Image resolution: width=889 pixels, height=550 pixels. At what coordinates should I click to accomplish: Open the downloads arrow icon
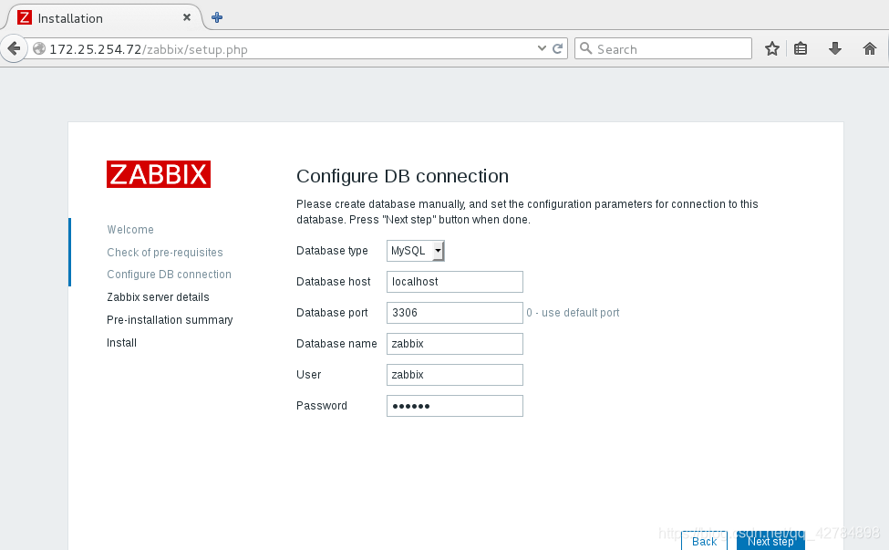tap(834, 48)
